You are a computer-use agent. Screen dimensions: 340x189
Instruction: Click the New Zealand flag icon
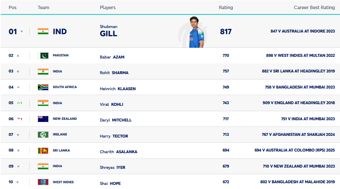43,119
